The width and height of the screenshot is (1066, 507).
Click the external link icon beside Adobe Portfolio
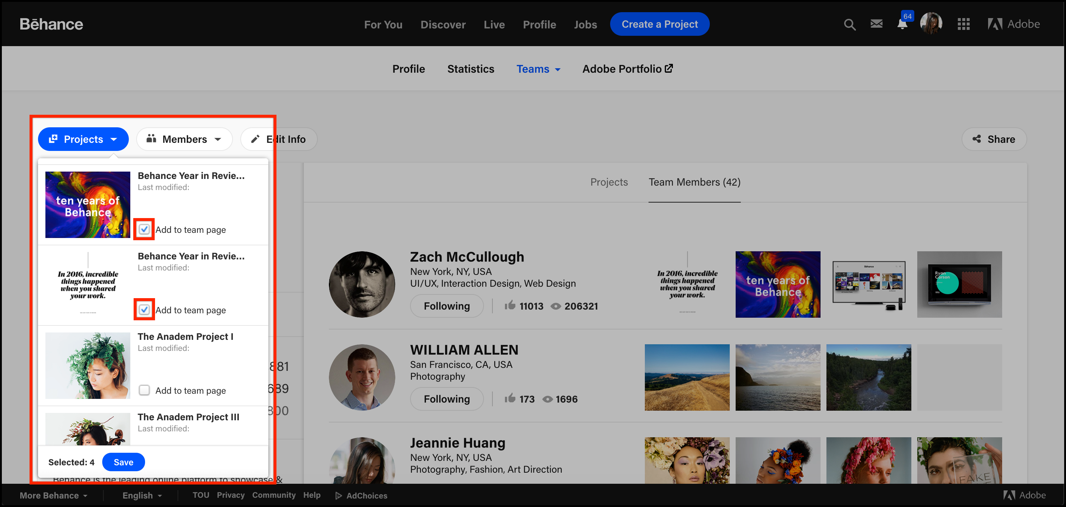click(669, 68)
